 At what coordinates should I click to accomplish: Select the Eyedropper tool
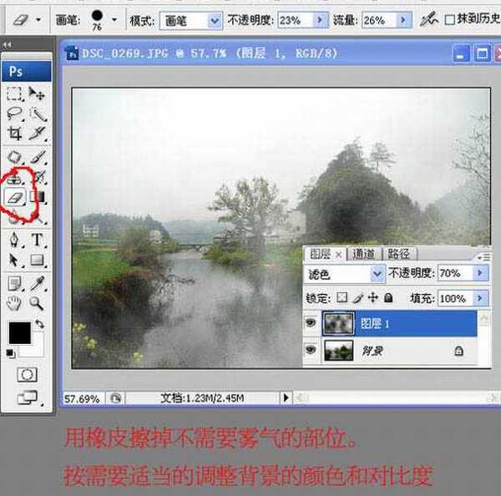(38, 283)
